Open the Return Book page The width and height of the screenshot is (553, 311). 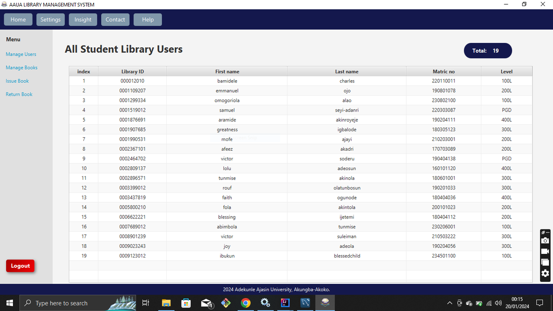[x=19, y=94]
